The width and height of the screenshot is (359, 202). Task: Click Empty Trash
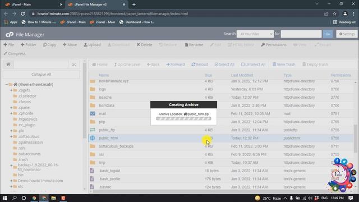[315, 65]
